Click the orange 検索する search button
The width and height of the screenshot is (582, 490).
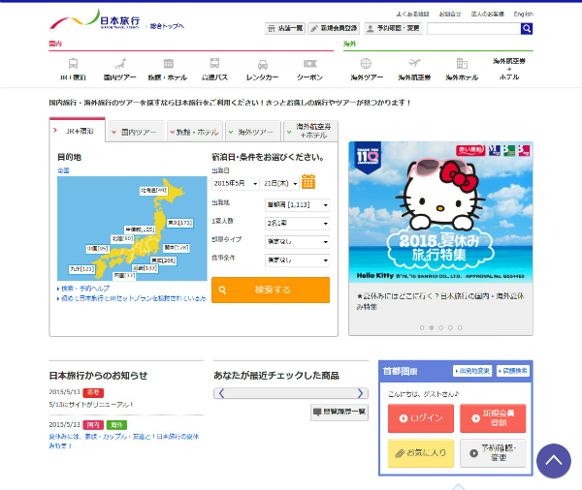tap(271, 290)
